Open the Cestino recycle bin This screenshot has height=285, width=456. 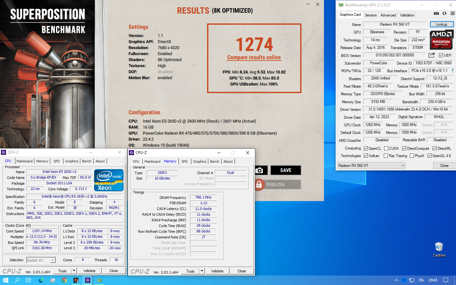pyautogui.click(x=439, y=250)
